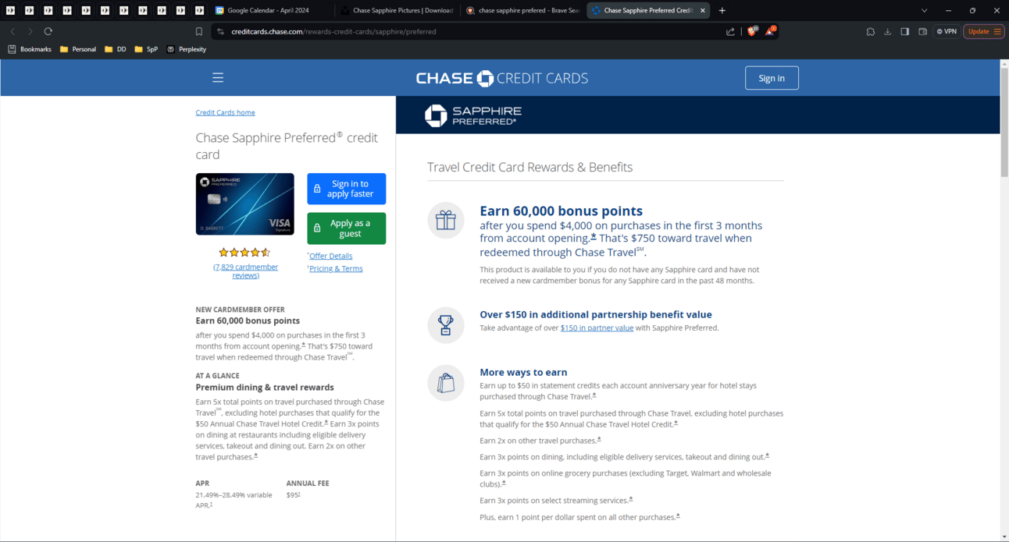The width and height of the screenshot is (1009, 542).
Task: Go forward using browser forward arrow
Action: point(30,31)
